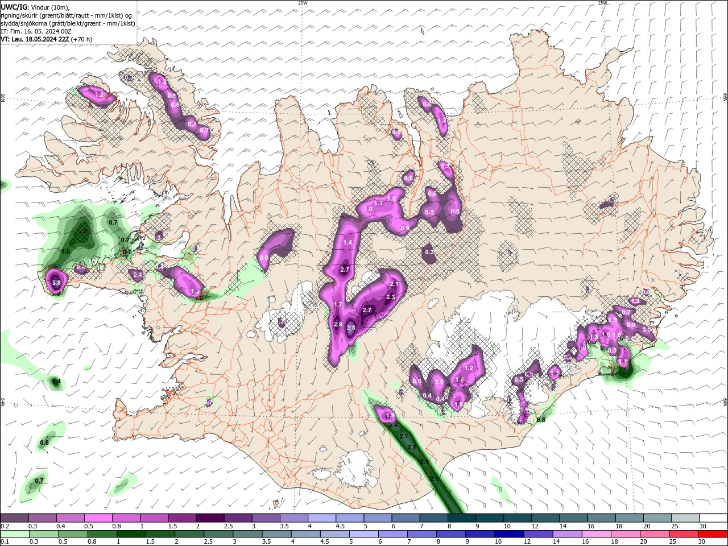Pick the violet 3 swatch, upper legend row

pos(266,518)
